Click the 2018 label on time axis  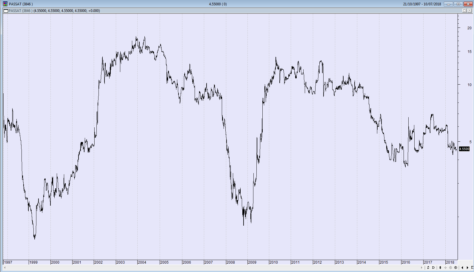[x=450, y=262]
